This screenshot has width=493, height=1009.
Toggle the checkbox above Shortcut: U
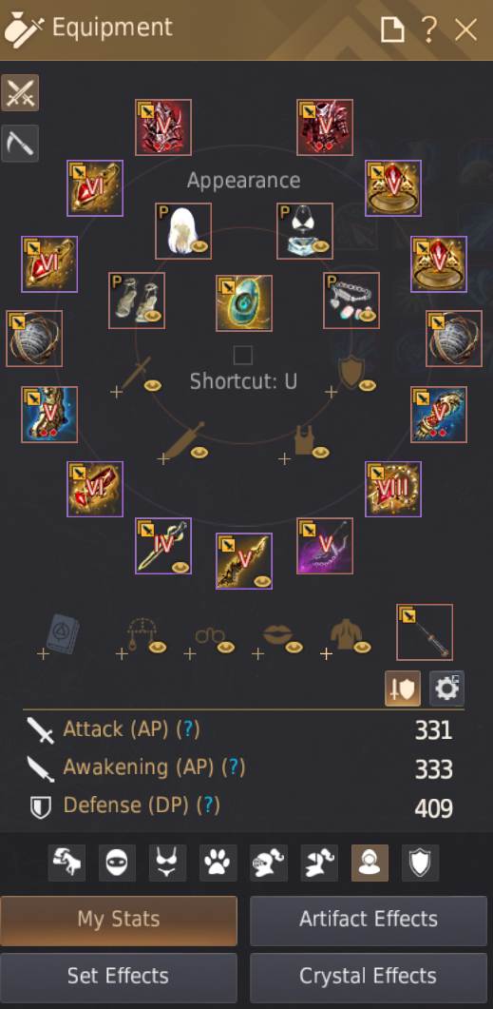tap(242, 356)
